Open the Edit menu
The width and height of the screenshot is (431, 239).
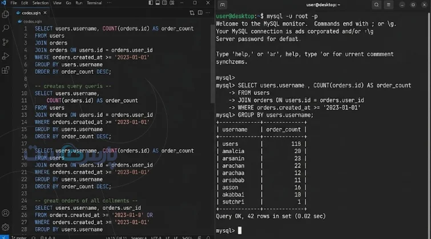25,3
